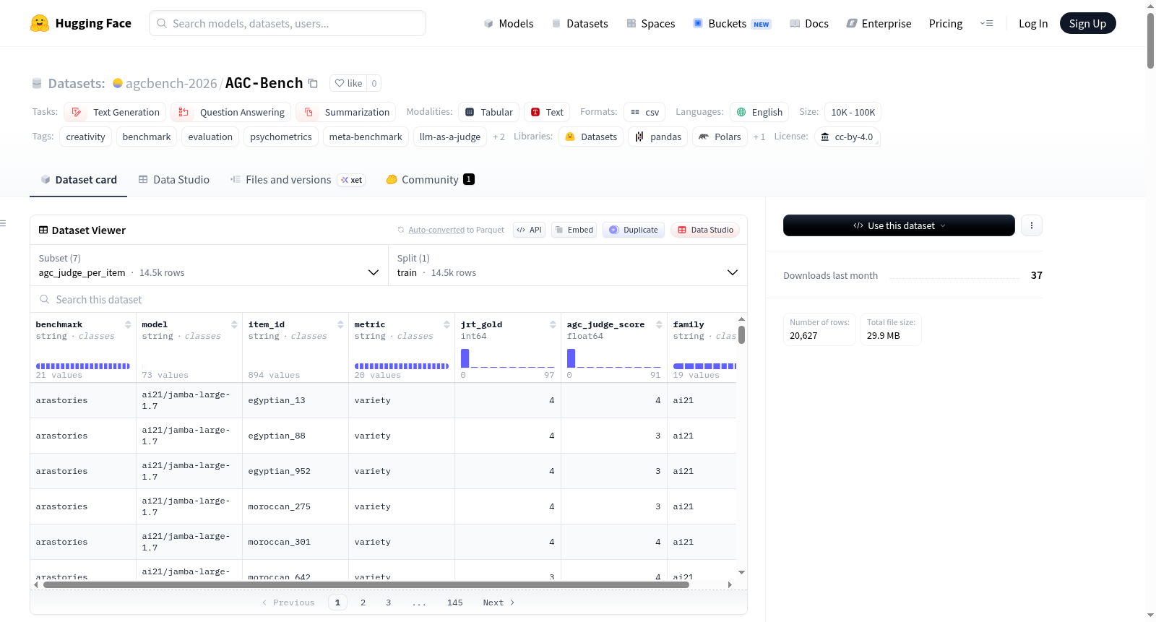Open the cc-by-4.0 license tag

point(847,137)
